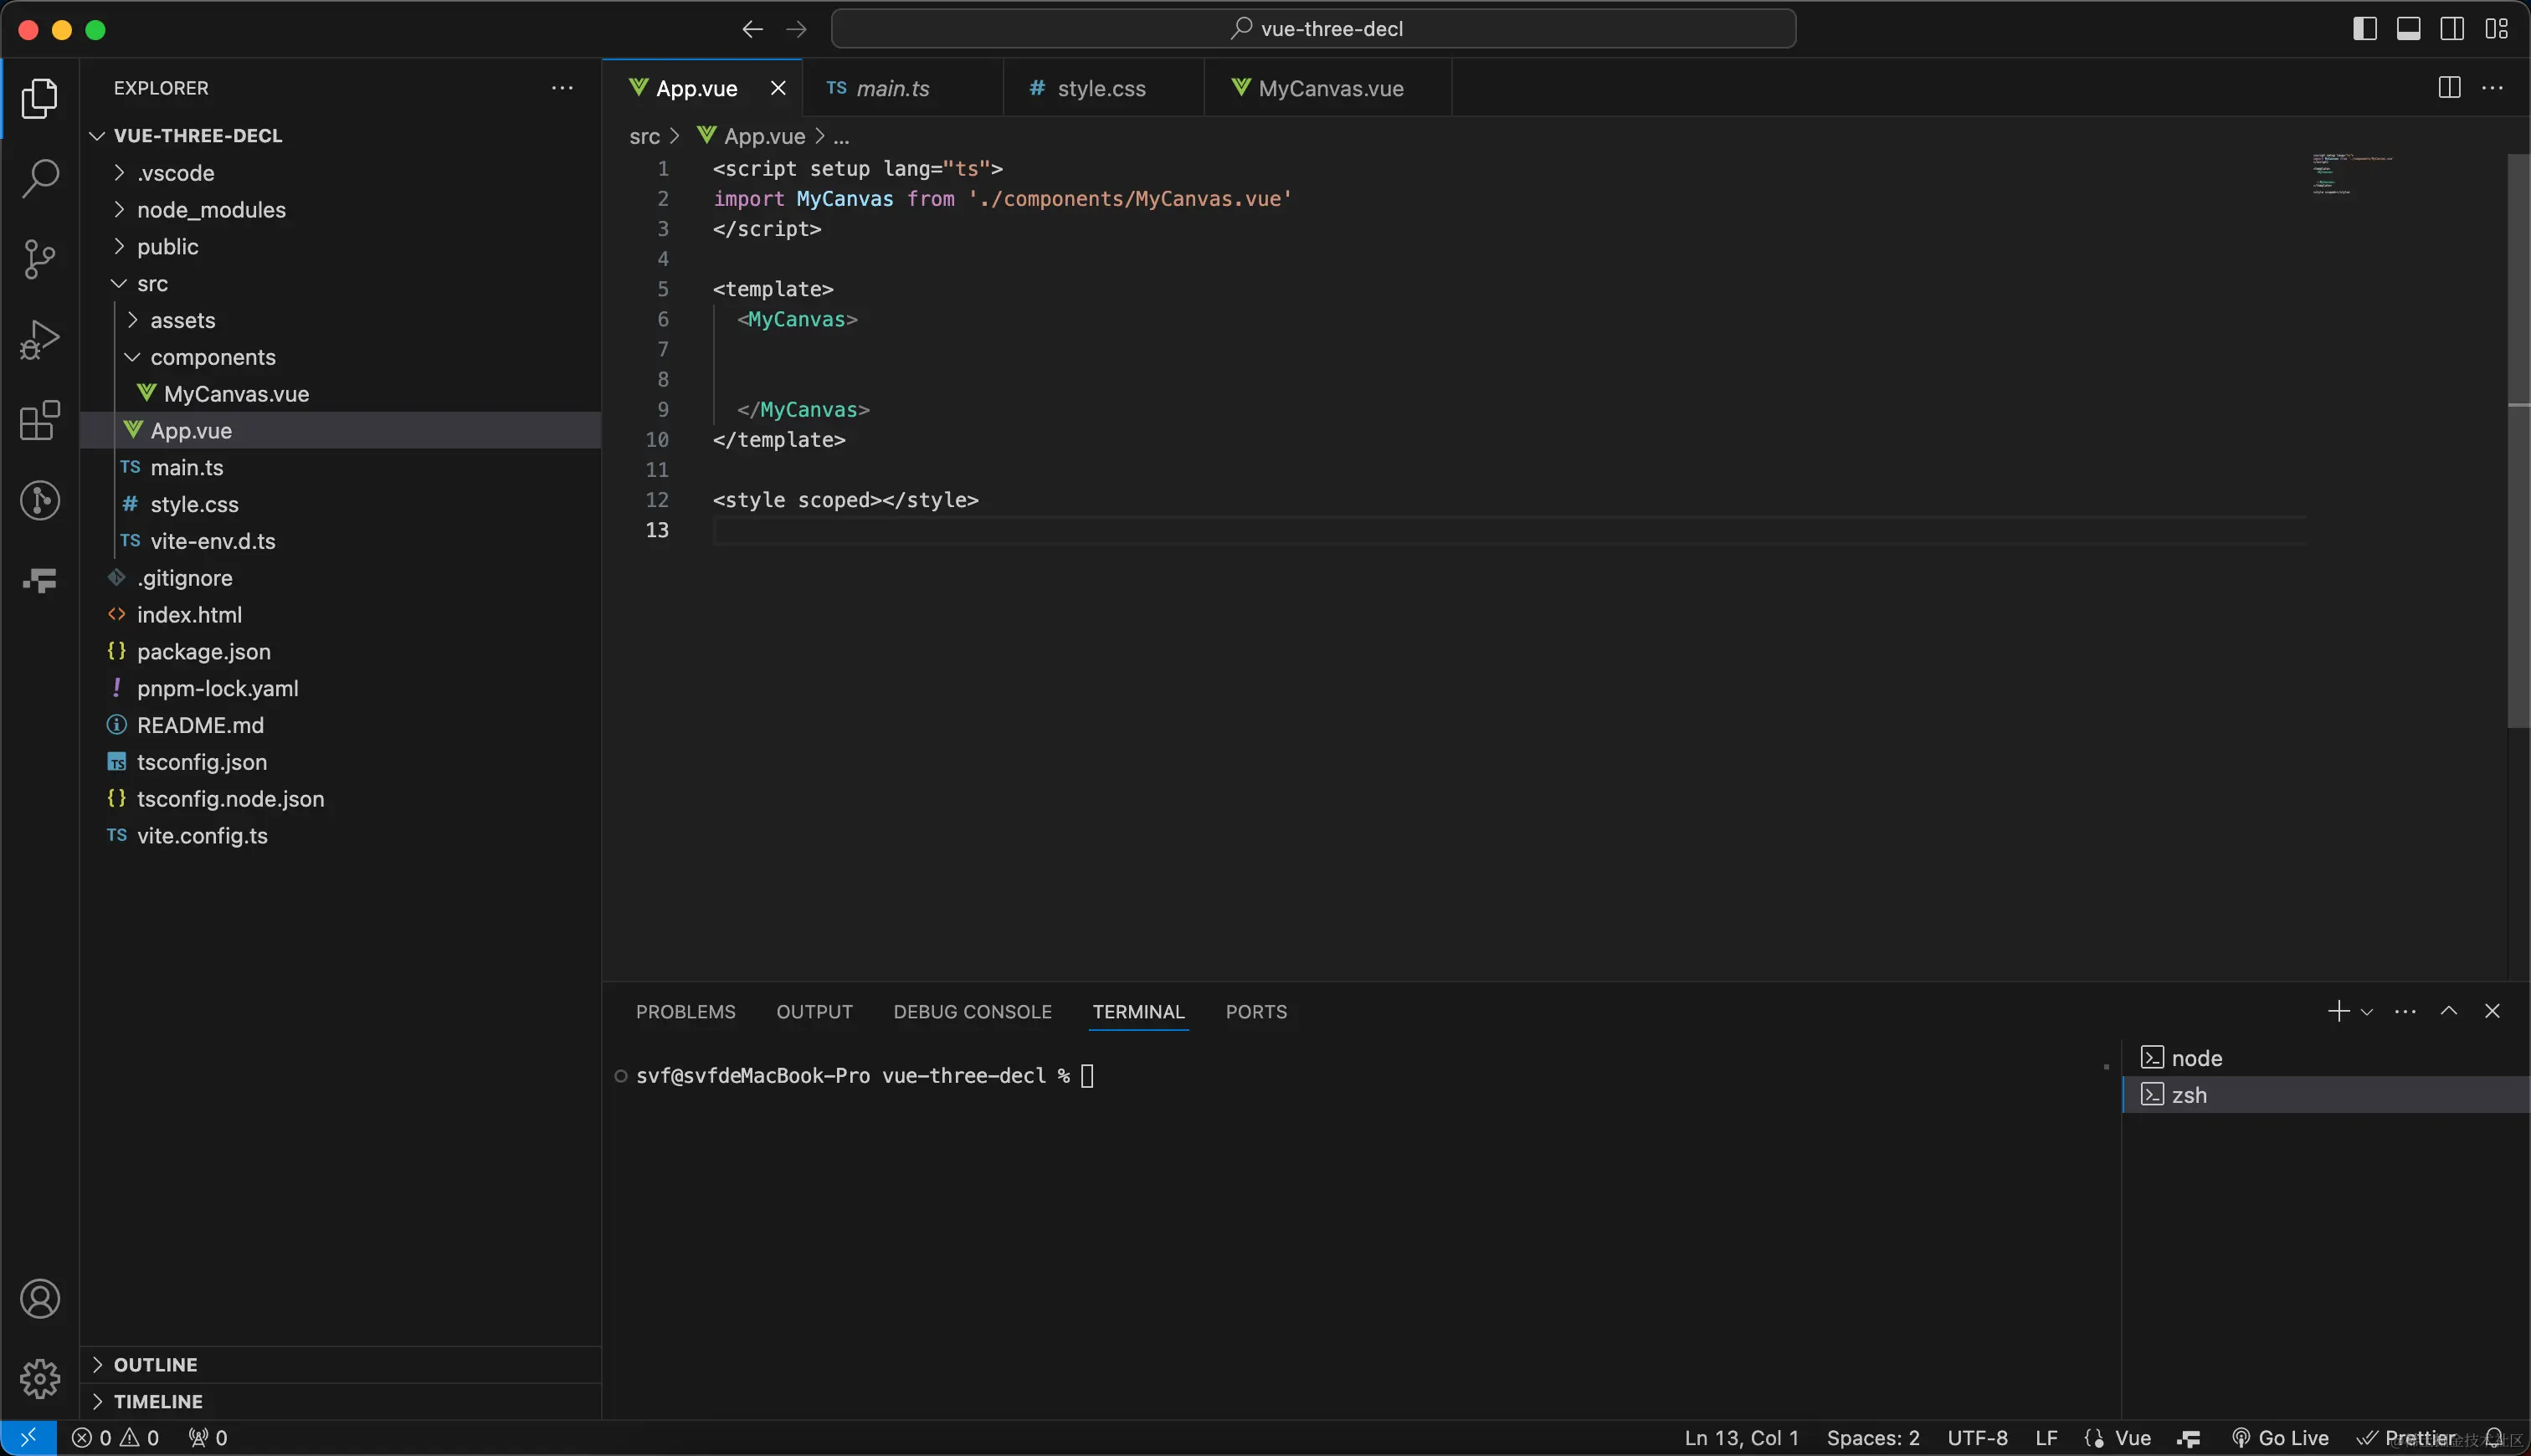Open Source Control view
This screenshot has height=1456, width=2531.
pos(40,259)
